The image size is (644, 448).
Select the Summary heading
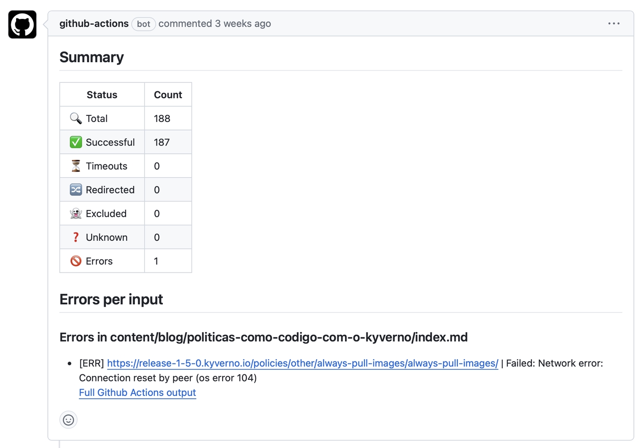pos(92,57)
